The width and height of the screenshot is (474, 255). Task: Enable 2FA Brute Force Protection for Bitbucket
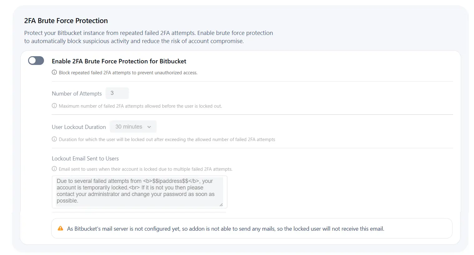point(36,61)
